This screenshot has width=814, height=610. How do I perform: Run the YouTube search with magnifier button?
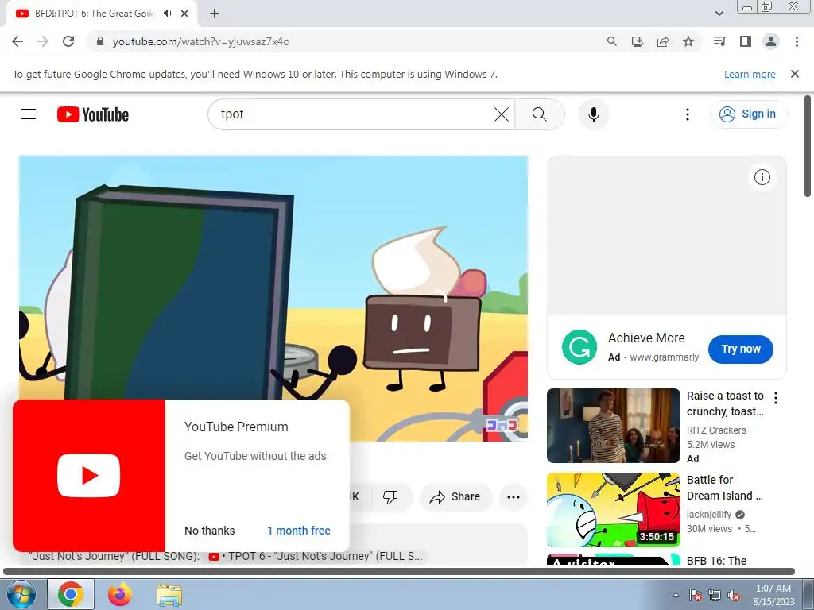pos(540,114)
